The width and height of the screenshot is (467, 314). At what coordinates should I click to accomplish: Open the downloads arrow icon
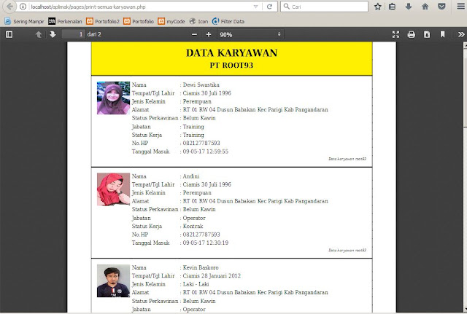click(409, 7)
